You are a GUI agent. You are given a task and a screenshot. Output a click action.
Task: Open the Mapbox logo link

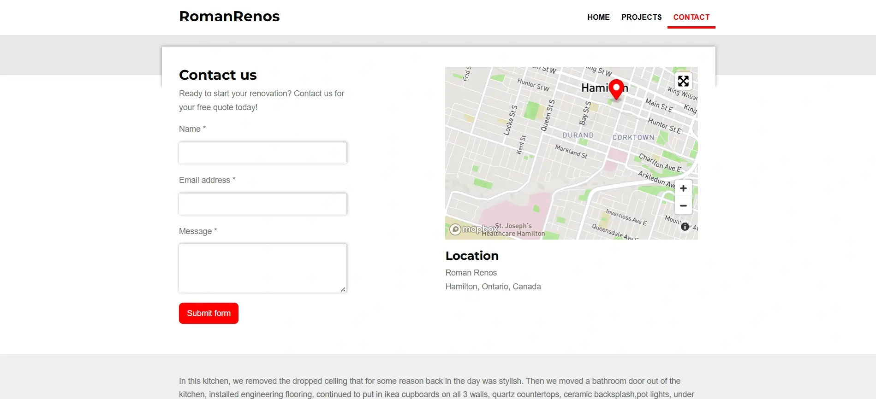point(474,229)
